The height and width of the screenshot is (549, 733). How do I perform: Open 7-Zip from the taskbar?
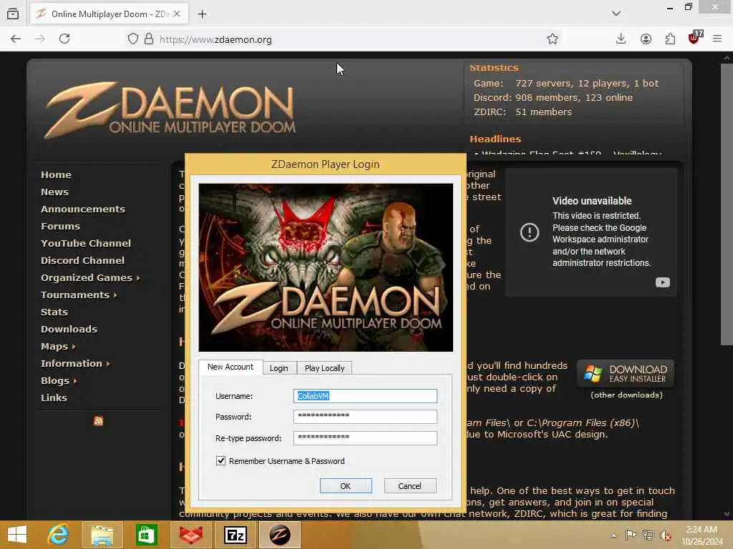point(235,535)
